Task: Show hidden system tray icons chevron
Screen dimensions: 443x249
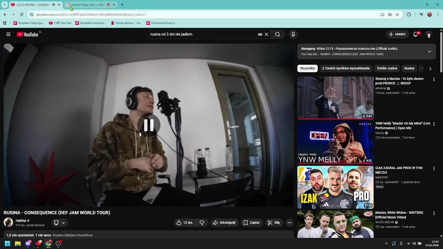Action: click(x=387, y=243)
